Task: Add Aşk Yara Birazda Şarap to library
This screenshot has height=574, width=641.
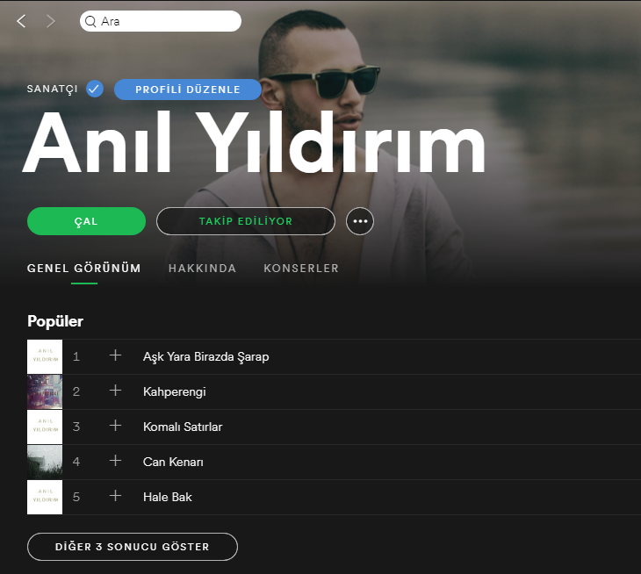Action: [115, 355]
